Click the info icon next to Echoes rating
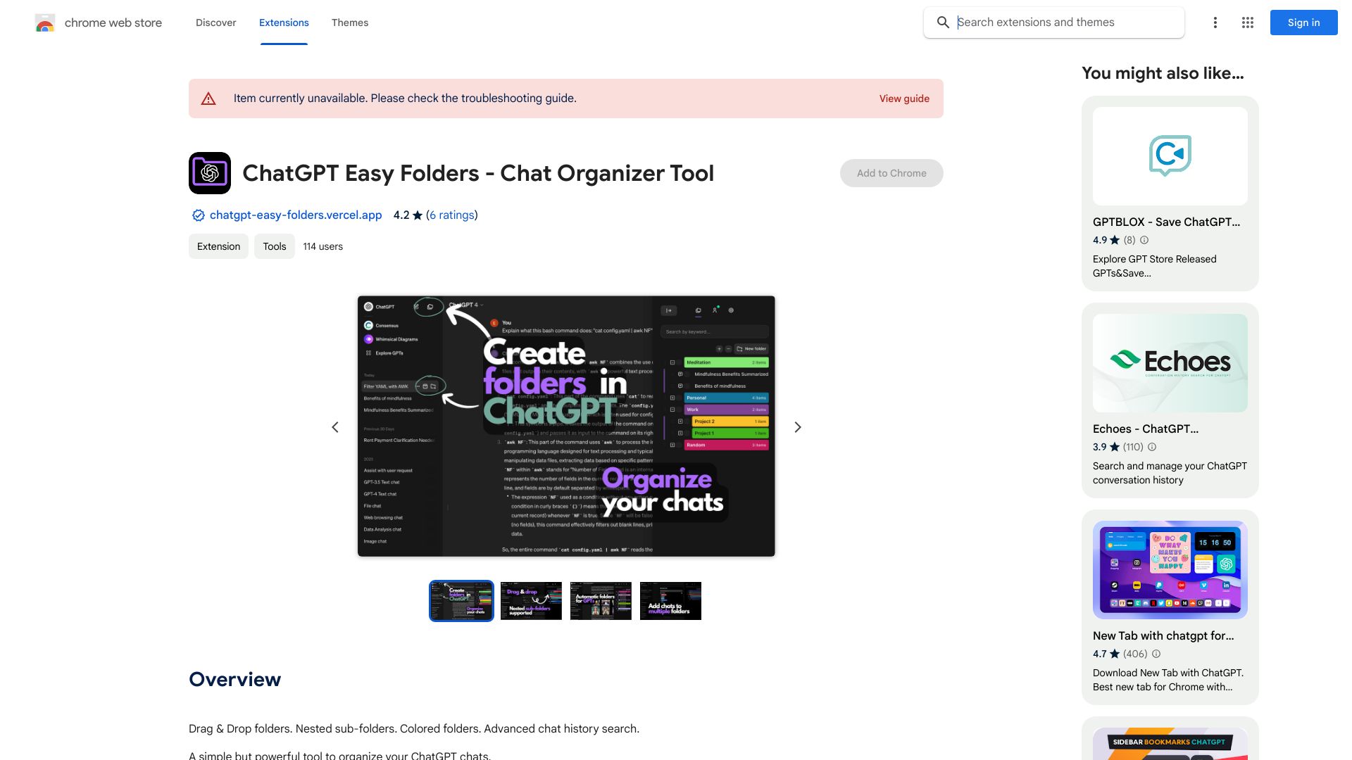The image size is (1352, 760). click(x=1151, y=446)
